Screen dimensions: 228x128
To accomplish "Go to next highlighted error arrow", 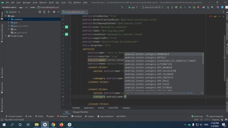I will click(223, 16).
